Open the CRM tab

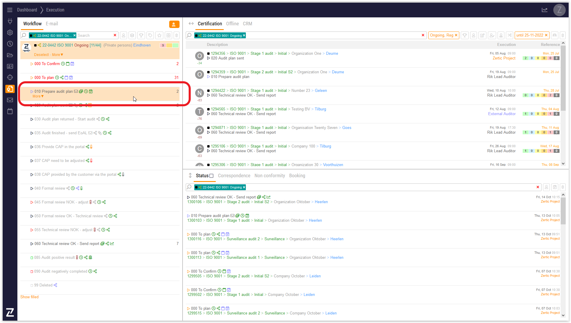[x=247, y=24]
